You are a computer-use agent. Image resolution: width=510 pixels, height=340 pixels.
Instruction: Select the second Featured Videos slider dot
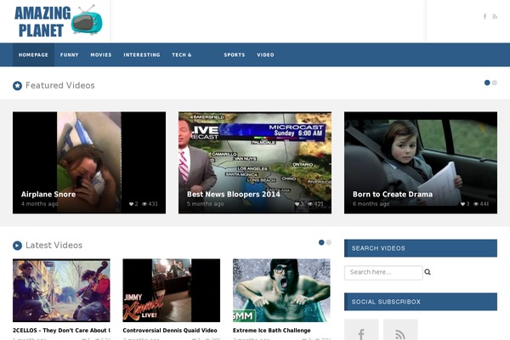[x=495, y=82]
